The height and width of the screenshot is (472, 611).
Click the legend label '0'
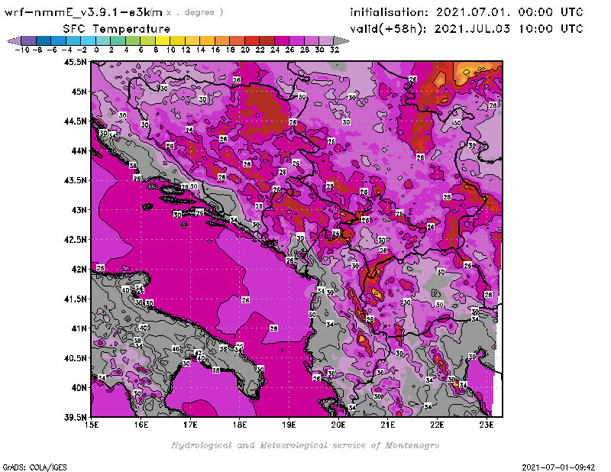pyautogui.click(x=96, y=50)
